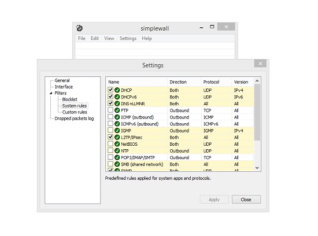The width and height of the screenshot is (318, 236).
Task: Uncheck the DHCP rule checkbox
Action: click(110, 90)
